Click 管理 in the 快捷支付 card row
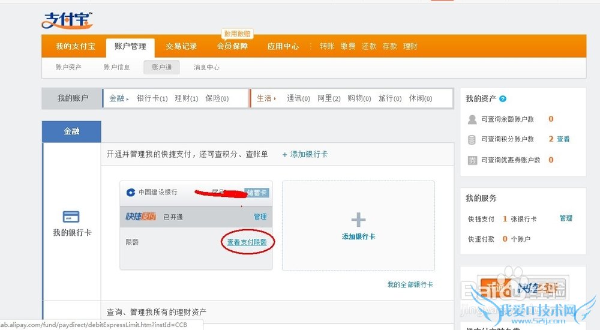600x330 pixels. (x=260, y=217)
